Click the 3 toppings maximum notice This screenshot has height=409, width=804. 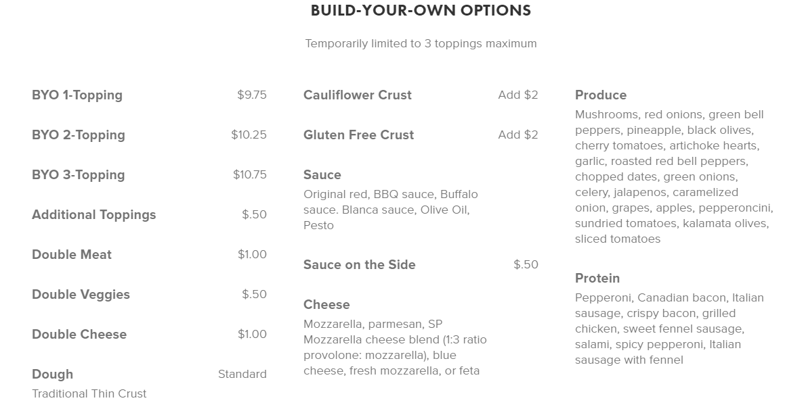click(x=421, y=44)
